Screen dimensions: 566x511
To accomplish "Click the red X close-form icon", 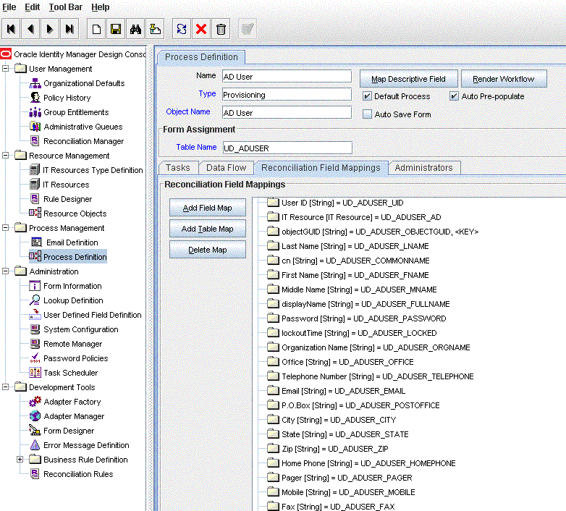I will [201, 29].
